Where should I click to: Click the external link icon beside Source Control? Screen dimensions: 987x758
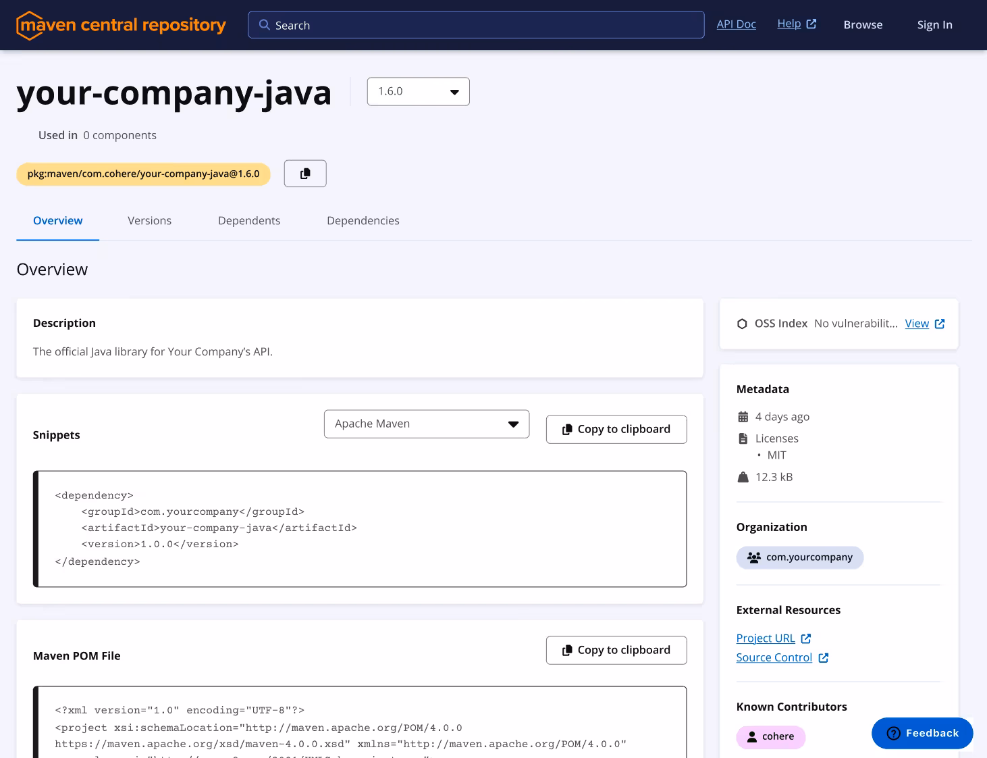tap(823, 658)
